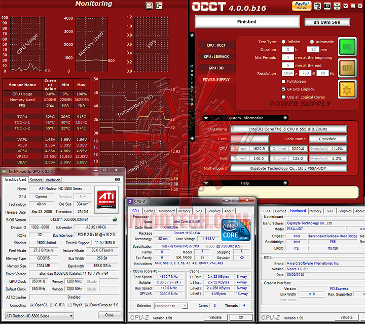Click the resolution width field showing 1024
365x324 pixels.
tap(288, 73)
